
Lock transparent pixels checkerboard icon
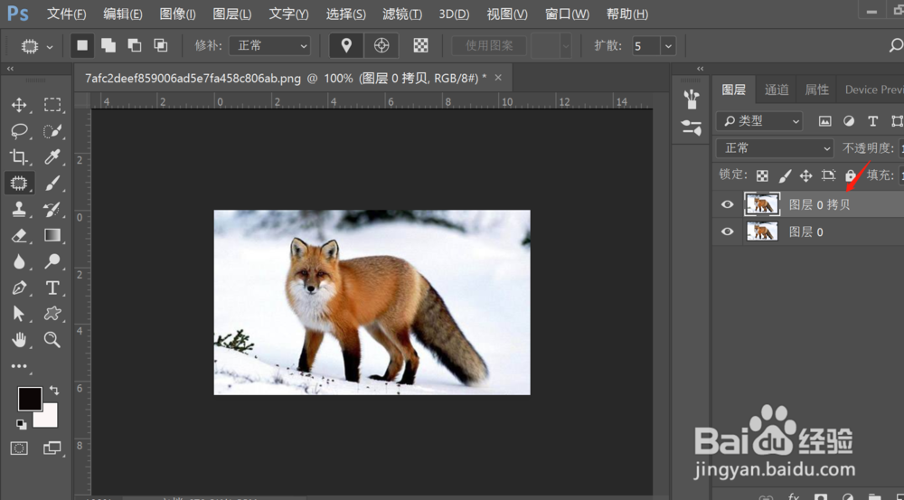[x=762, y=175]
